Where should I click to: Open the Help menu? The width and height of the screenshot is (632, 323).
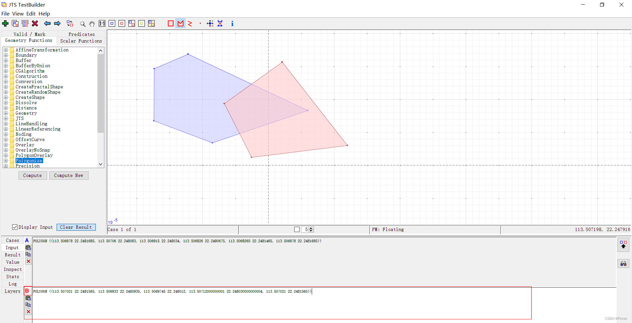click(44, 14)
